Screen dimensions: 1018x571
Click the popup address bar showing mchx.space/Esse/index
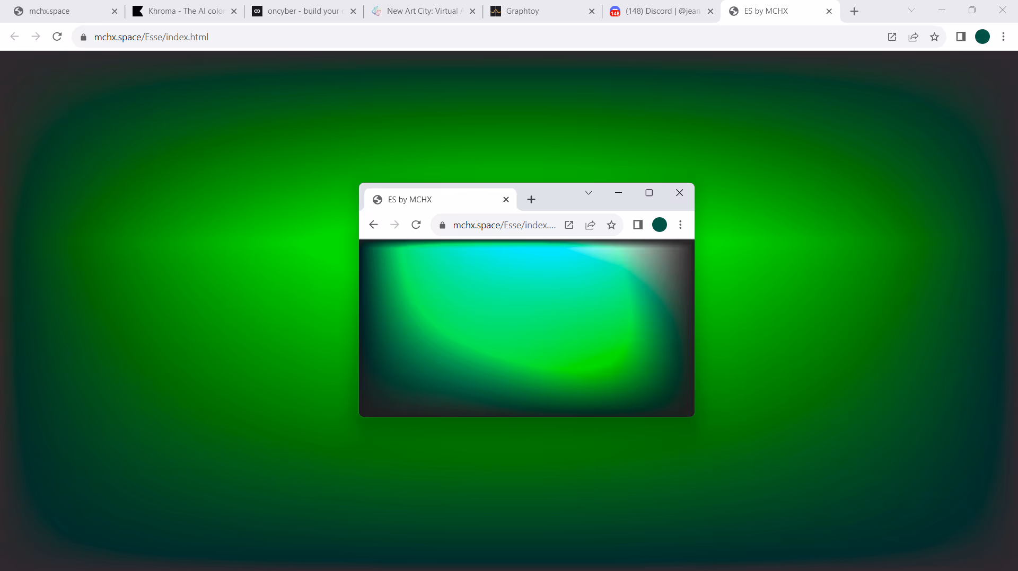[x=504, y=225]
